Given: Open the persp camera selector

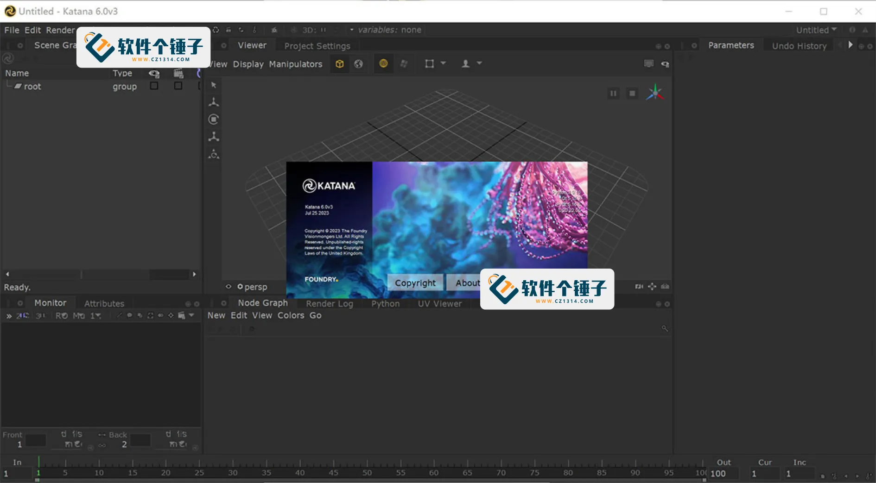Looking at the screenshot, I should coord(252,287).
